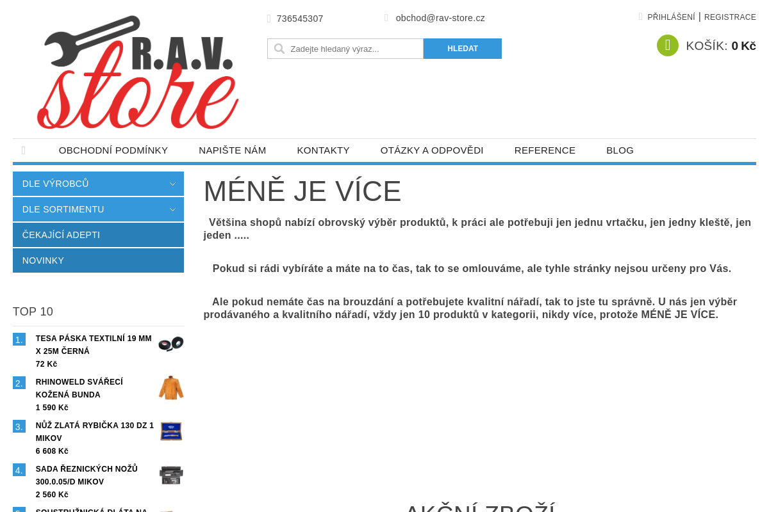Open Čekající adepti sidebar category
The width and height of the screenshot is (769, 512).
[x=98, y=235]
